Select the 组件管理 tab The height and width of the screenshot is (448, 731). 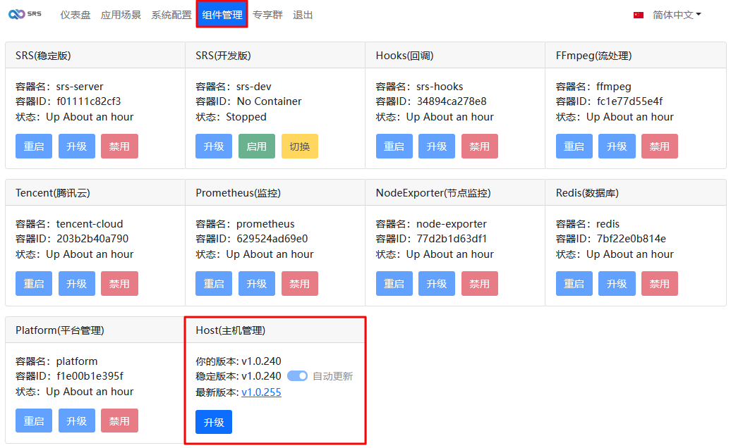click(x=222, y=15)
